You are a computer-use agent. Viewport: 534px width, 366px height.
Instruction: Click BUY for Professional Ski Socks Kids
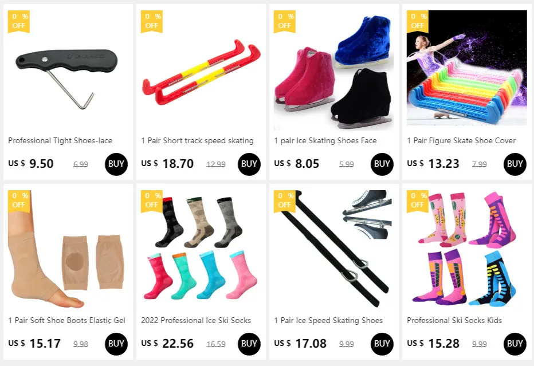click(x=515, y=344)
